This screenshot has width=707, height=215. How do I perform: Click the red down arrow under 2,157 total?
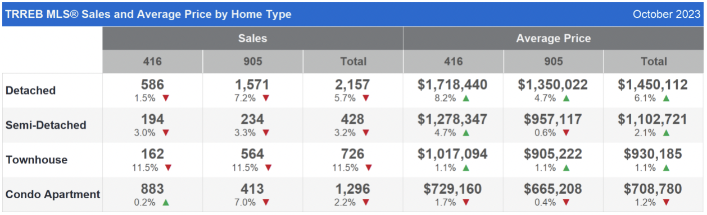point(366,98)
